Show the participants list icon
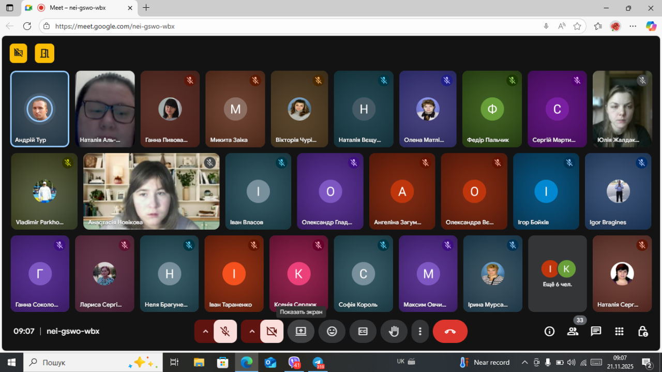Viewport: 662px width, 372px height. coord(573,331)
